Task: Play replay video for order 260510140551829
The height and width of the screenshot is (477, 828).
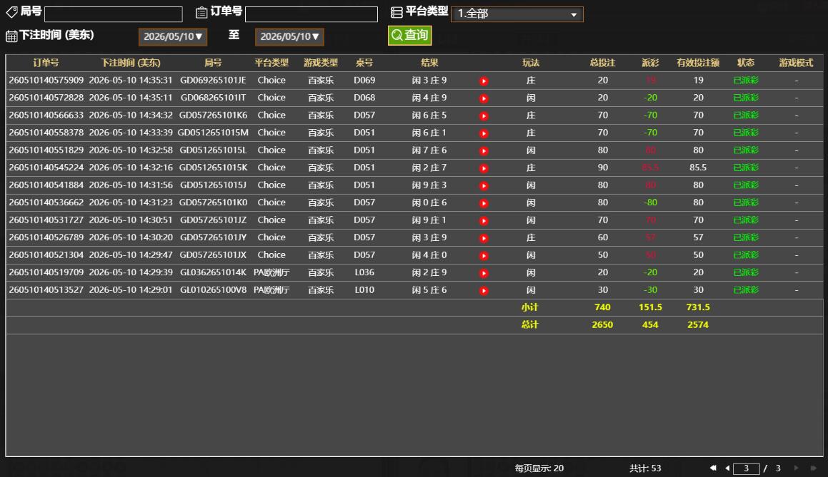Action: point(484,150)
